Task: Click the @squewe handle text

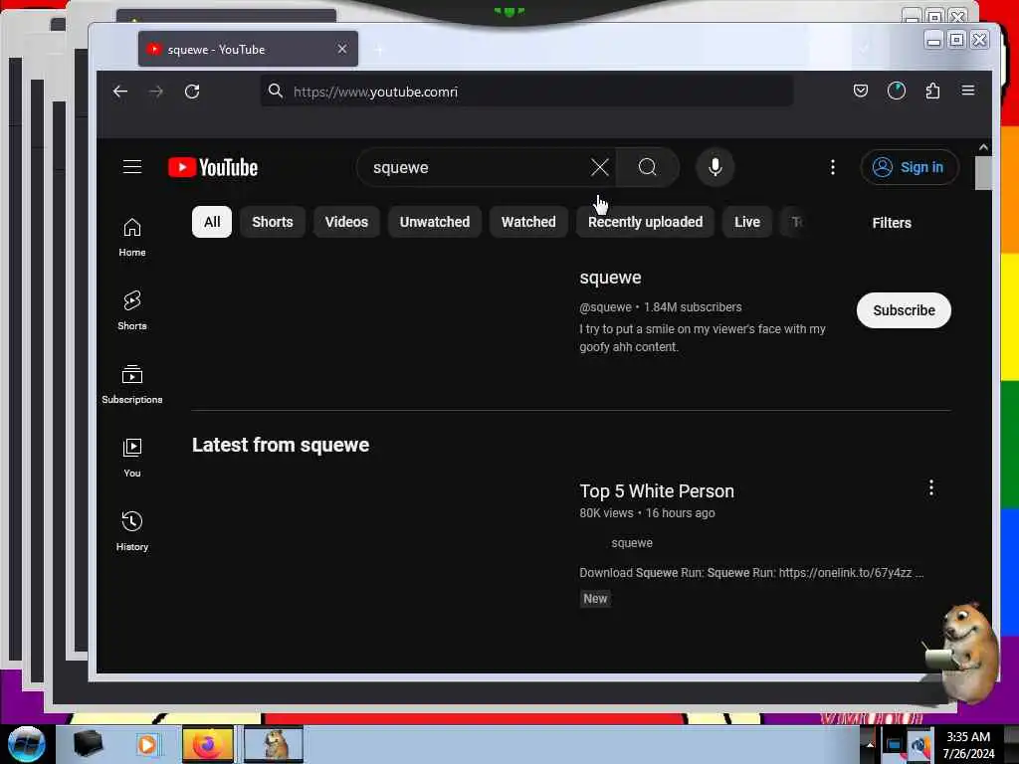Action: click(605, 307)
